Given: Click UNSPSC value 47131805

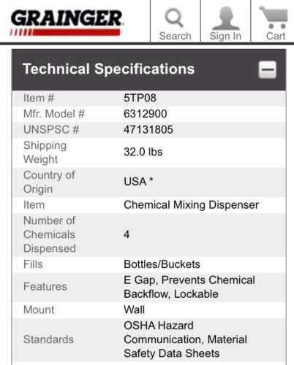Looking at the screenshot, I should click(x=148, y=129).
